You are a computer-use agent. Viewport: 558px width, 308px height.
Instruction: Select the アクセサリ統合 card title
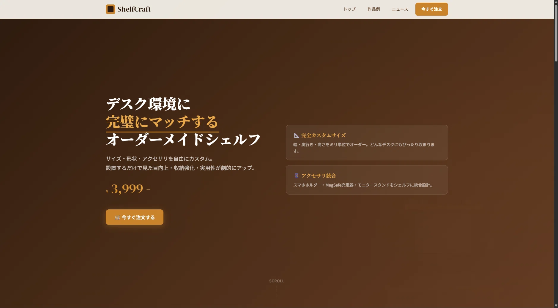[319, 176]
